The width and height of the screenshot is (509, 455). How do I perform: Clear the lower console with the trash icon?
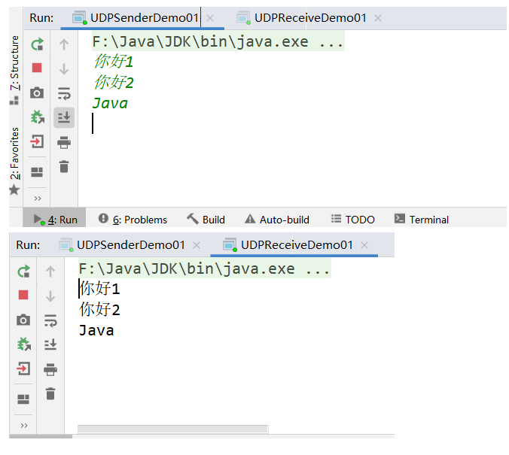point(50,393)
